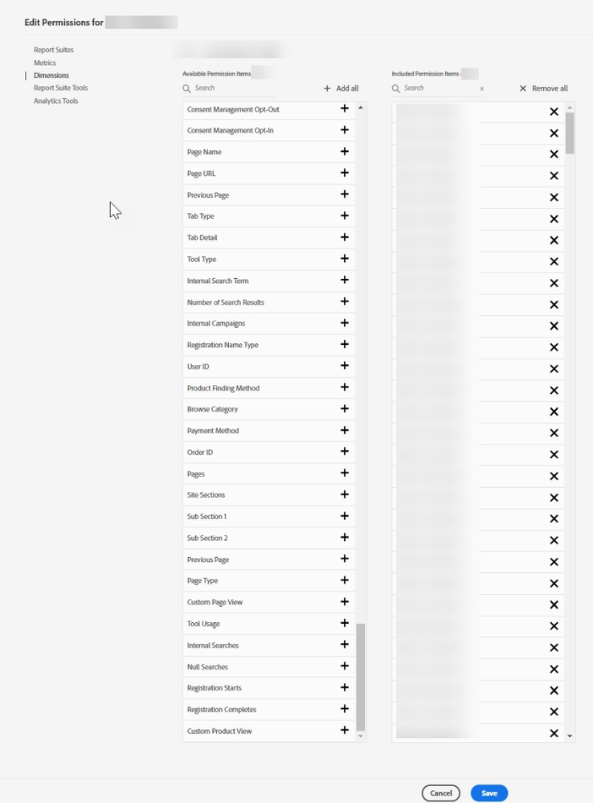
Task: Add Registration Completes using plus icon
Action: [x=345, y=709]
